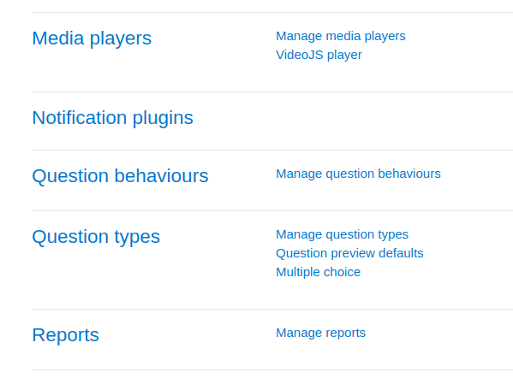513x378 pixels.
Task: Select the Question behaviours heading
Action: coord(120,176)
